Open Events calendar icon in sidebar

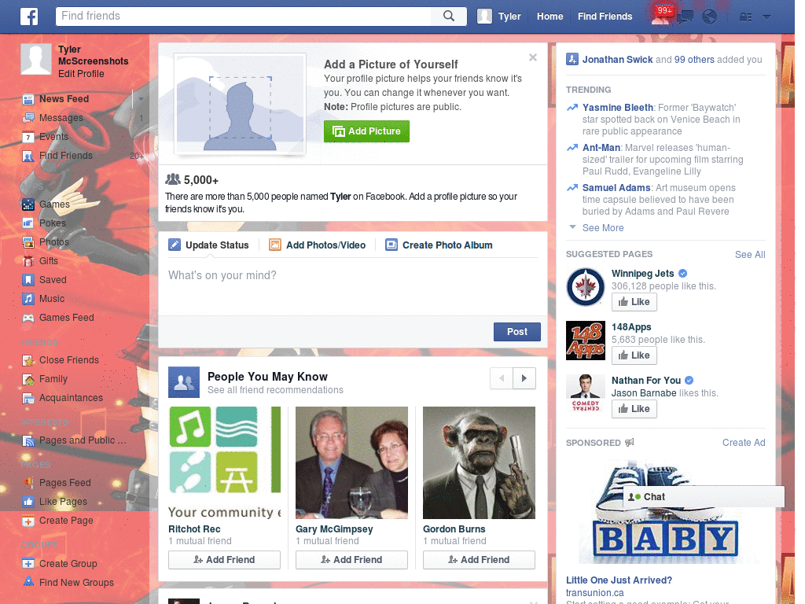(x=28, y=137)
